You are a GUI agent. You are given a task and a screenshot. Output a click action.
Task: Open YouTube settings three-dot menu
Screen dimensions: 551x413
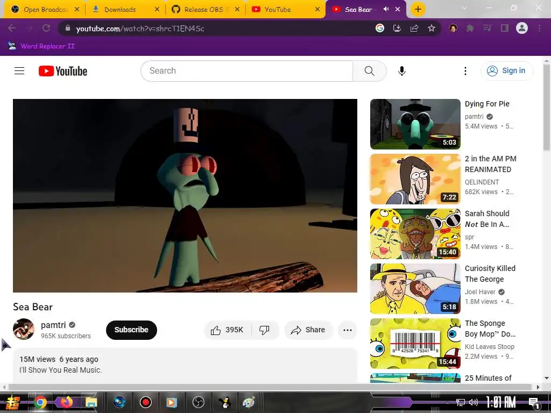[465, 71]
